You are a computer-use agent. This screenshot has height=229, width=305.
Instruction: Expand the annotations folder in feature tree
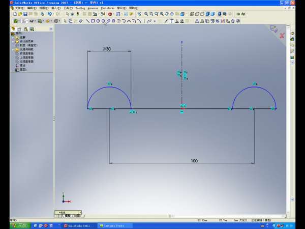point(13,38)
